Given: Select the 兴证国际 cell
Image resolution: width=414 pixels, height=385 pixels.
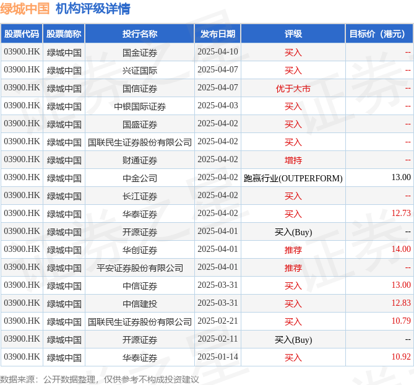Looking at the screenshot, I should (140, 71).
